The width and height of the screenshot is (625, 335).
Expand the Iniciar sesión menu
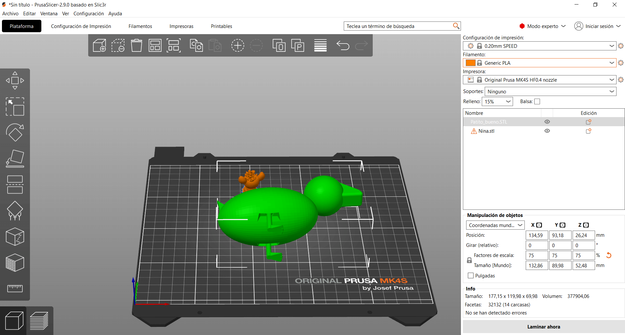click(x=598, y=26)
